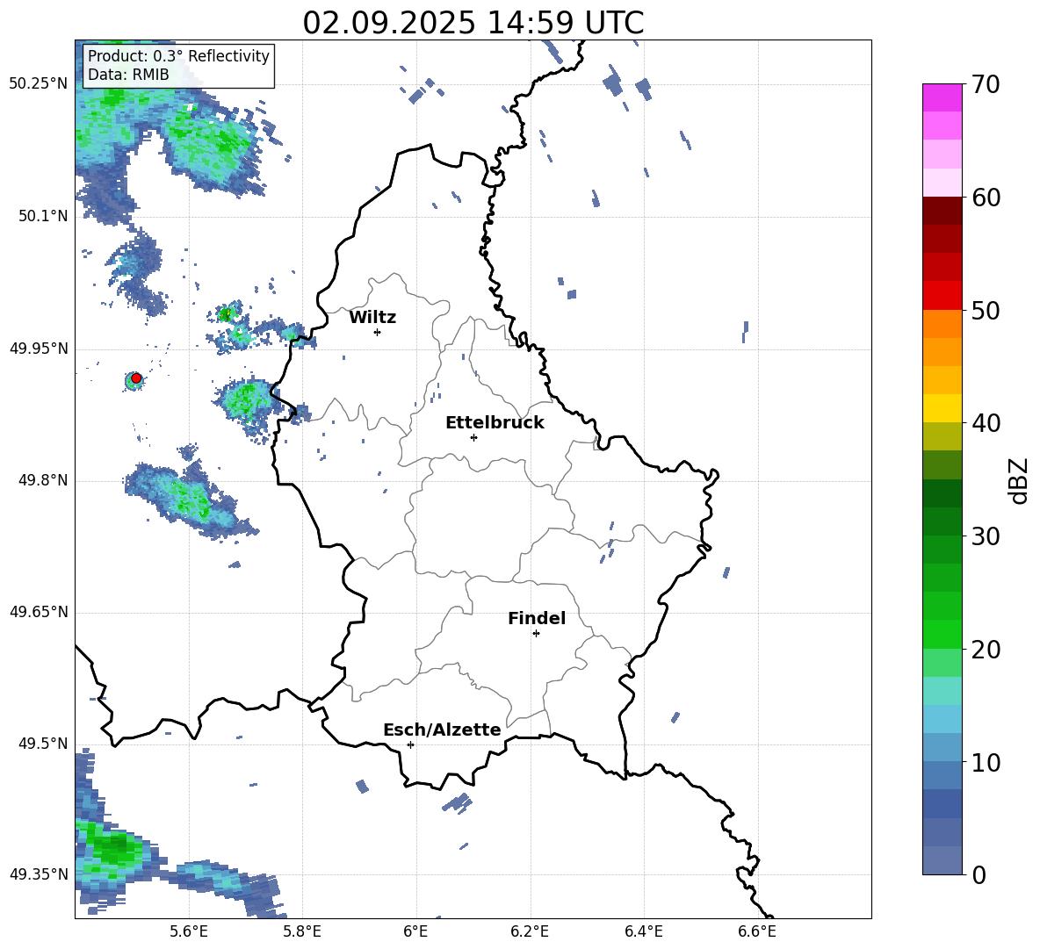1040x949 pixels.
Task: Click the dark maroon colorbar swatch below 60
Action: point(942,211)
